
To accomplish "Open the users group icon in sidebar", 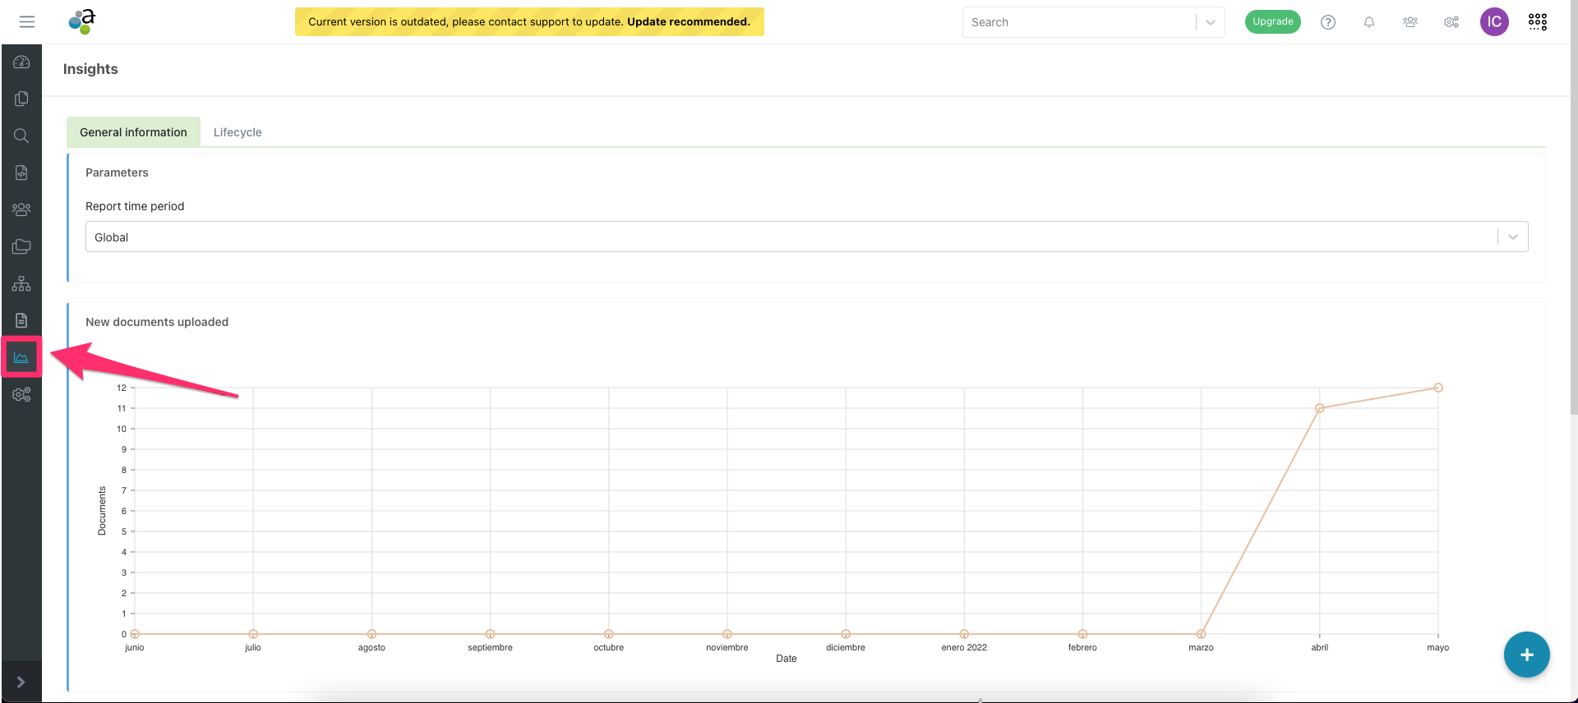I will 21,210.
